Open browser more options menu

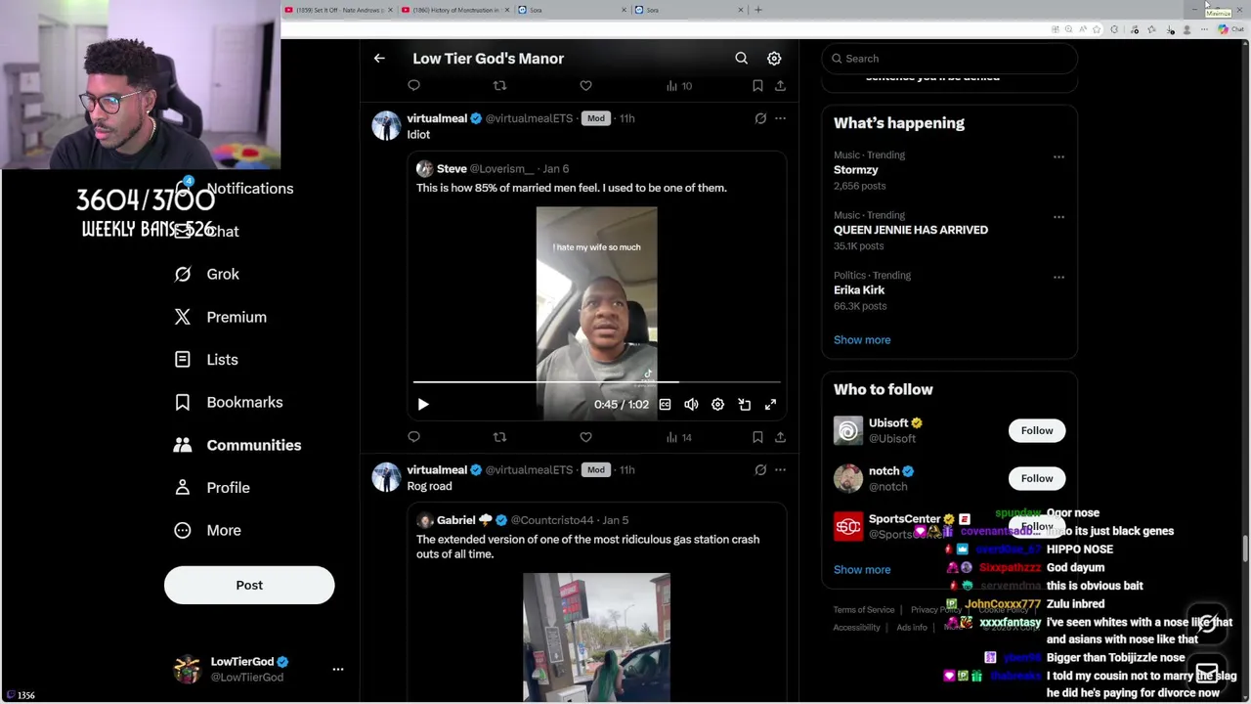pos(1205,29)
